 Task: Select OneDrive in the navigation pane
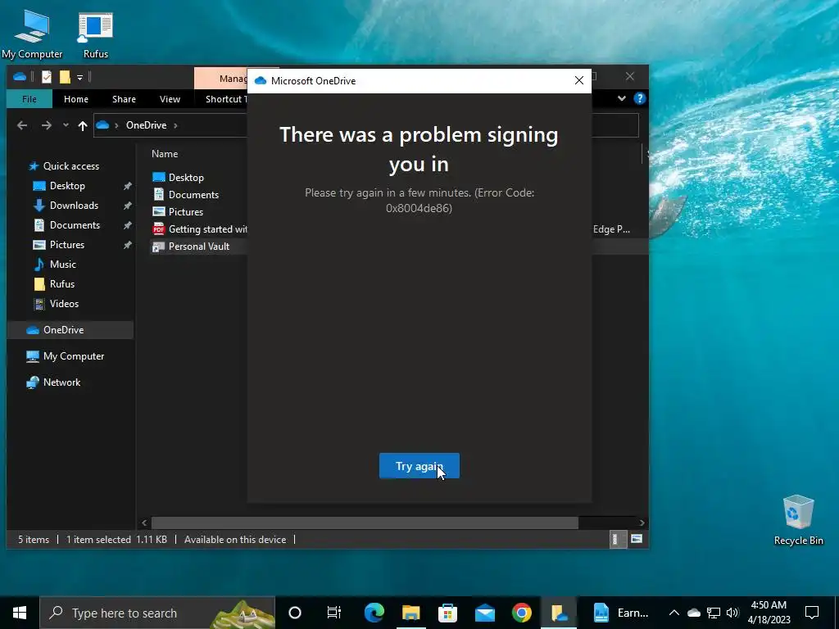(x=70, y=330)
